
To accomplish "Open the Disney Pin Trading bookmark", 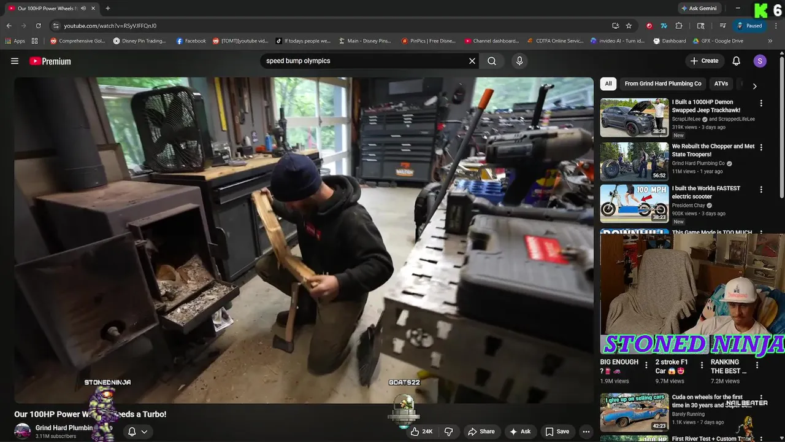I will pyautogui.click(x=139, y=41).
